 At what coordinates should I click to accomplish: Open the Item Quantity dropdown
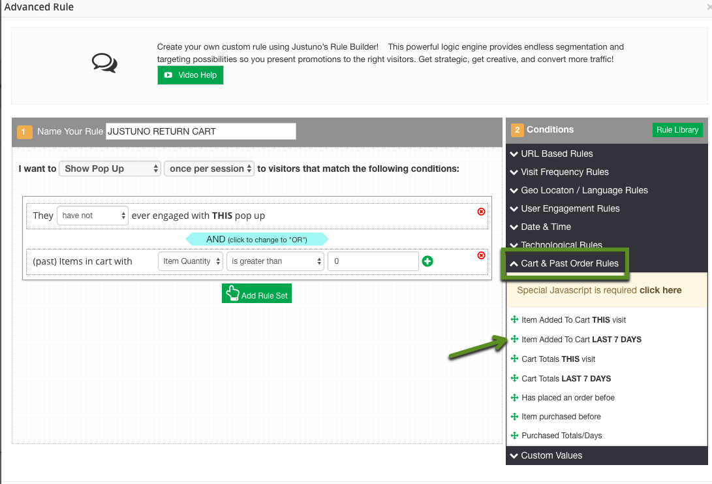(x=191, y=261)
